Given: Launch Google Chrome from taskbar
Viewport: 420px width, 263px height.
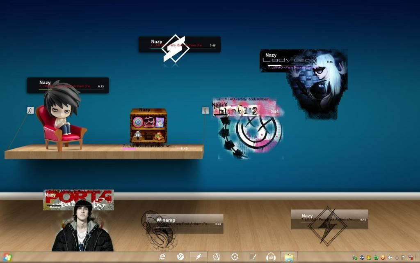Looking at the screenshot, I should (x=180, y=257).
